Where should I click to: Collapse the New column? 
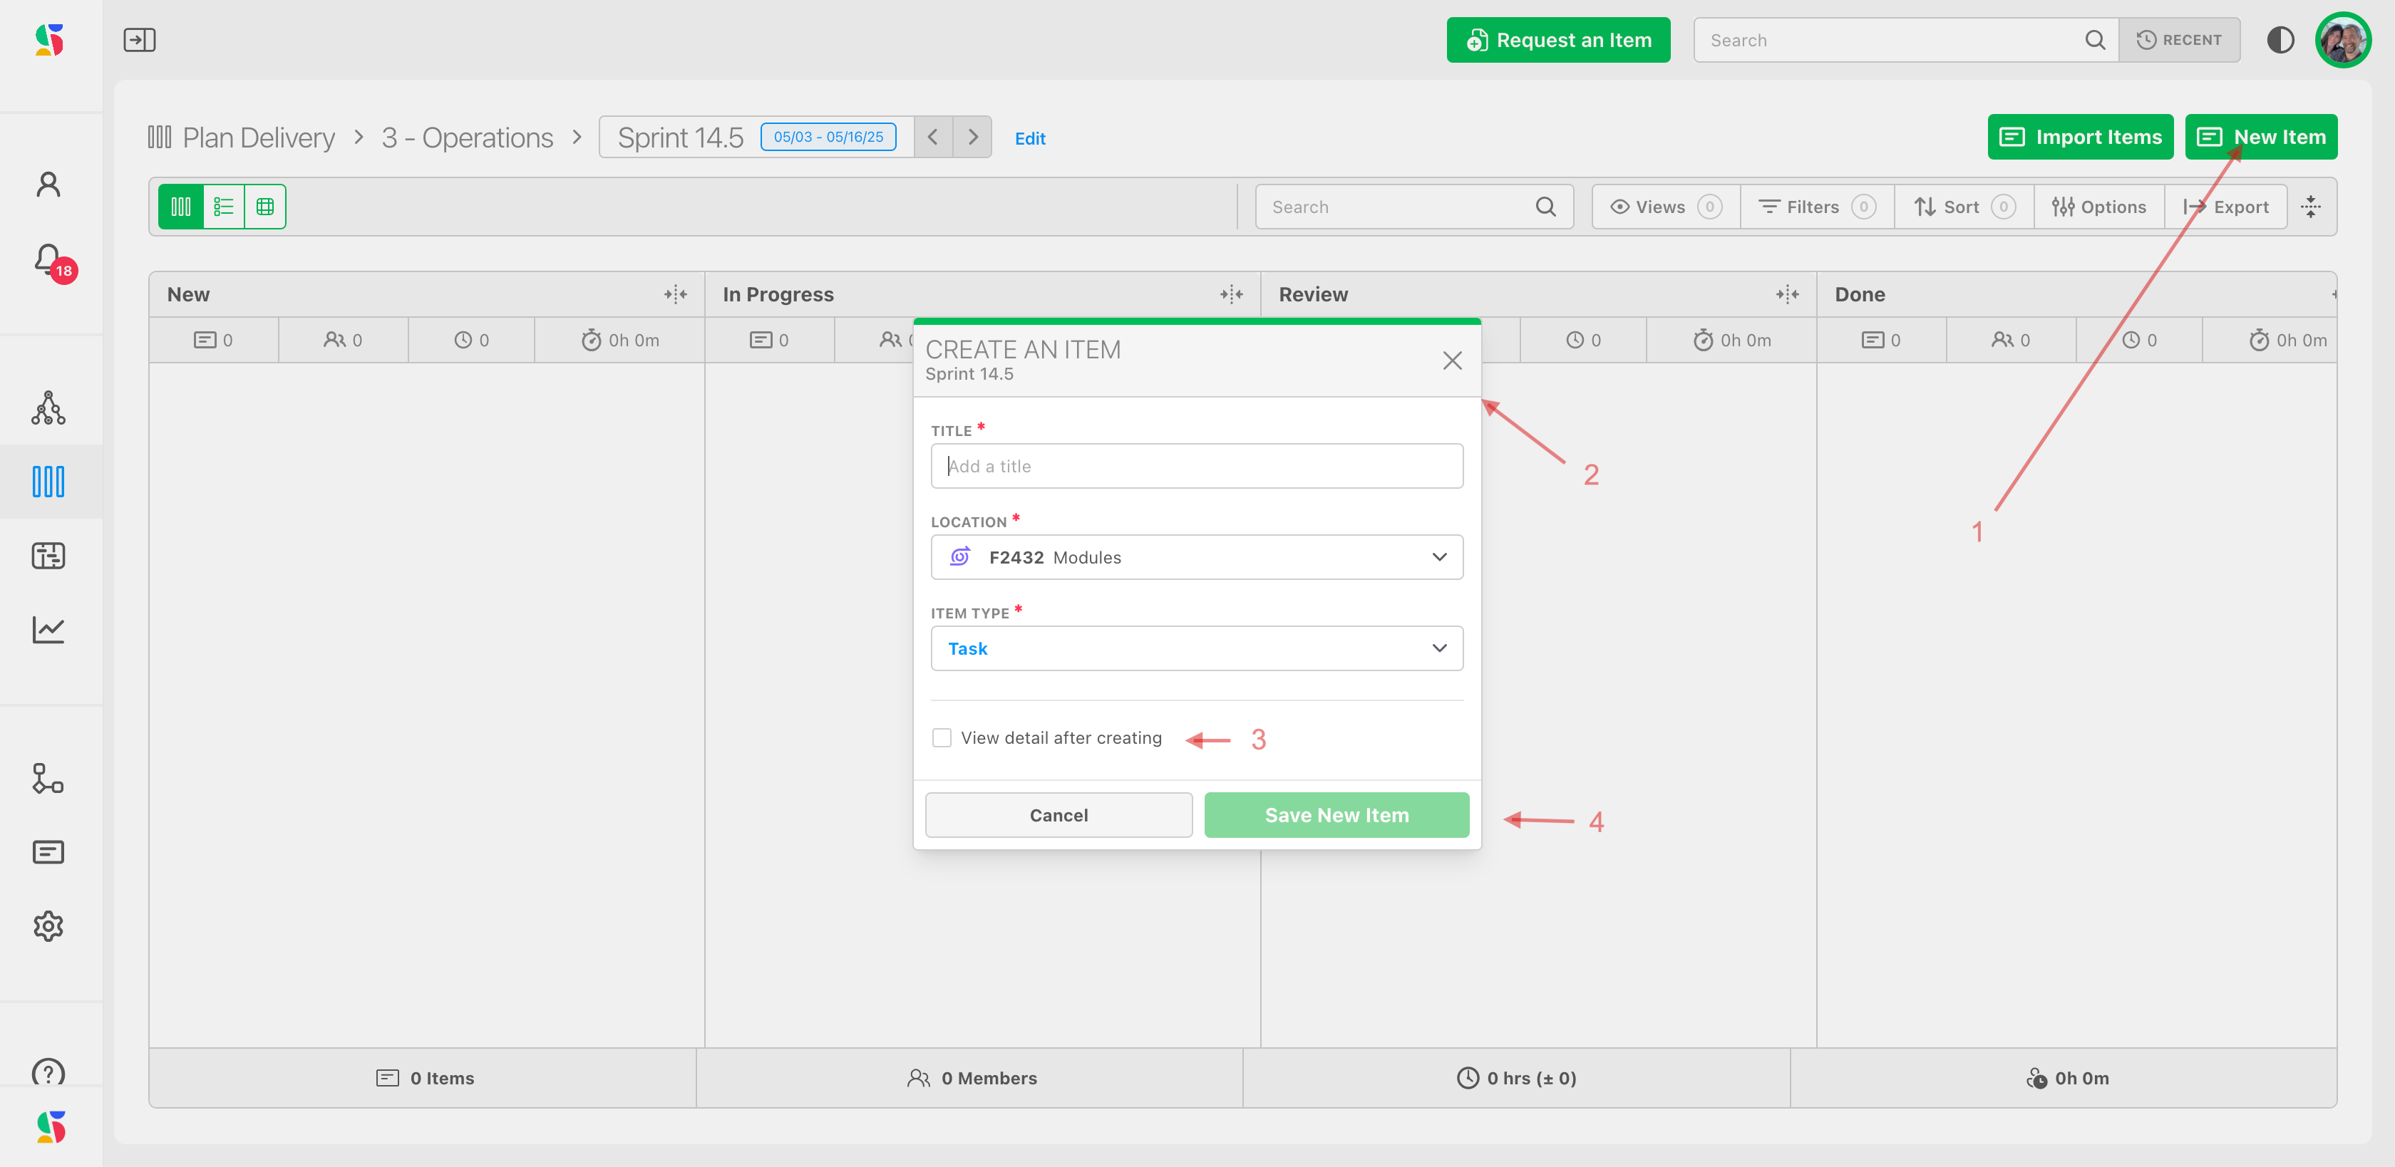(x=675, y=294)
